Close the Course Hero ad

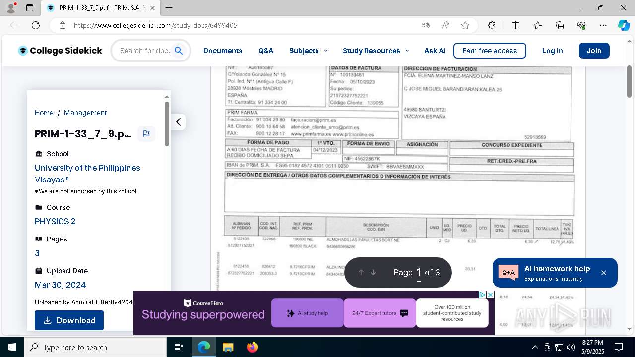[x=490, y=295]
